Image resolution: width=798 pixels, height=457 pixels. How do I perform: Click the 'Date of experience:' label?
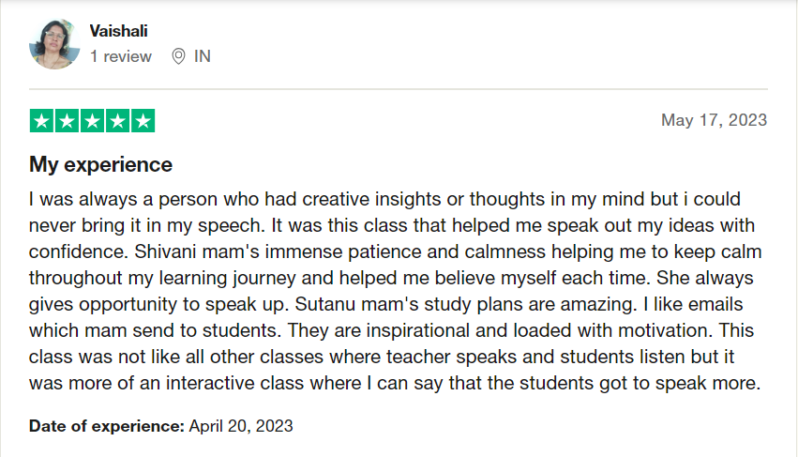[x=107, y=425]
